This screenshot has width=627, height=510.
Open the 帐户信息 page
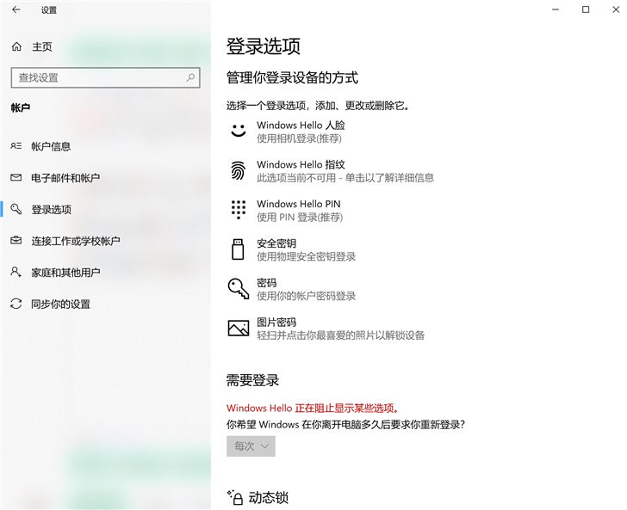pyautogui.click(x=51, y=146)
